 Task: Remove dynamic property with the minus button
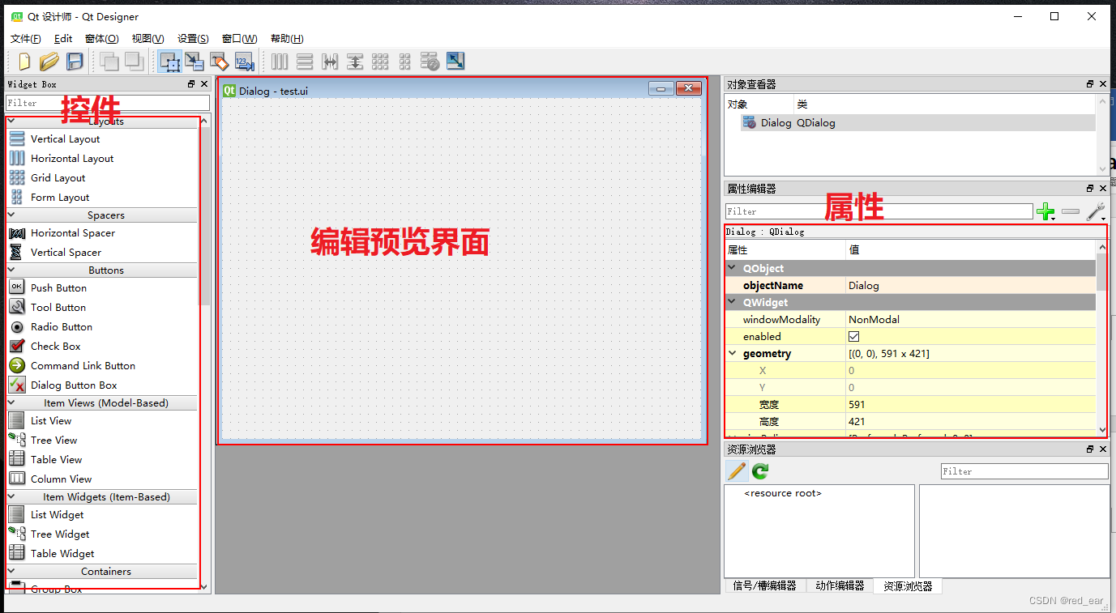[1071, 211]
